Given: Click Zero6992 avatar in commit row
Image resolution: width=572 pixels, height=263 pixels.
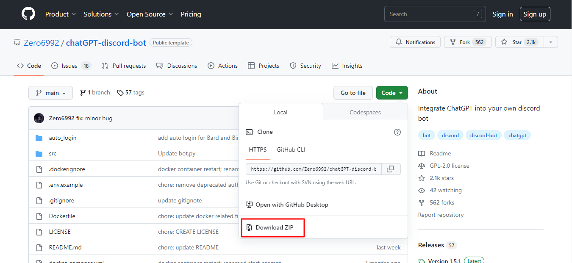Looking at the screenshot, I should click(x=39, y=118).
